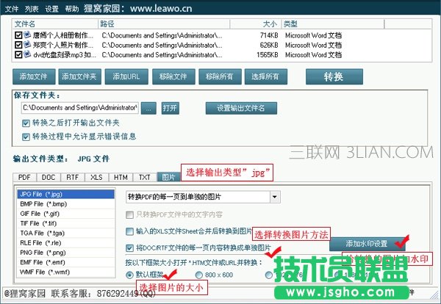Uncheck the dvd光盘刻录mp3 file checkbox
The image size is (441, 304).
[18, 54]
